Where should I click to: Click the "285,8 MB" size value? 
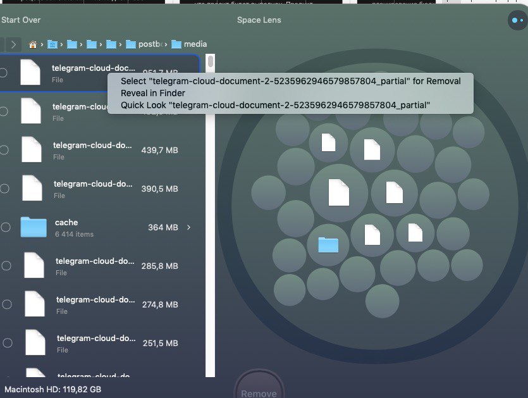click(x=159, y=266)
